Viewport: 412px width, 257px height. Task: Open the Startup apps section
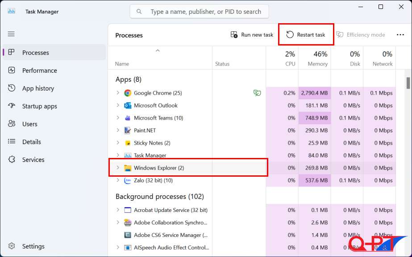click(39, 106)
